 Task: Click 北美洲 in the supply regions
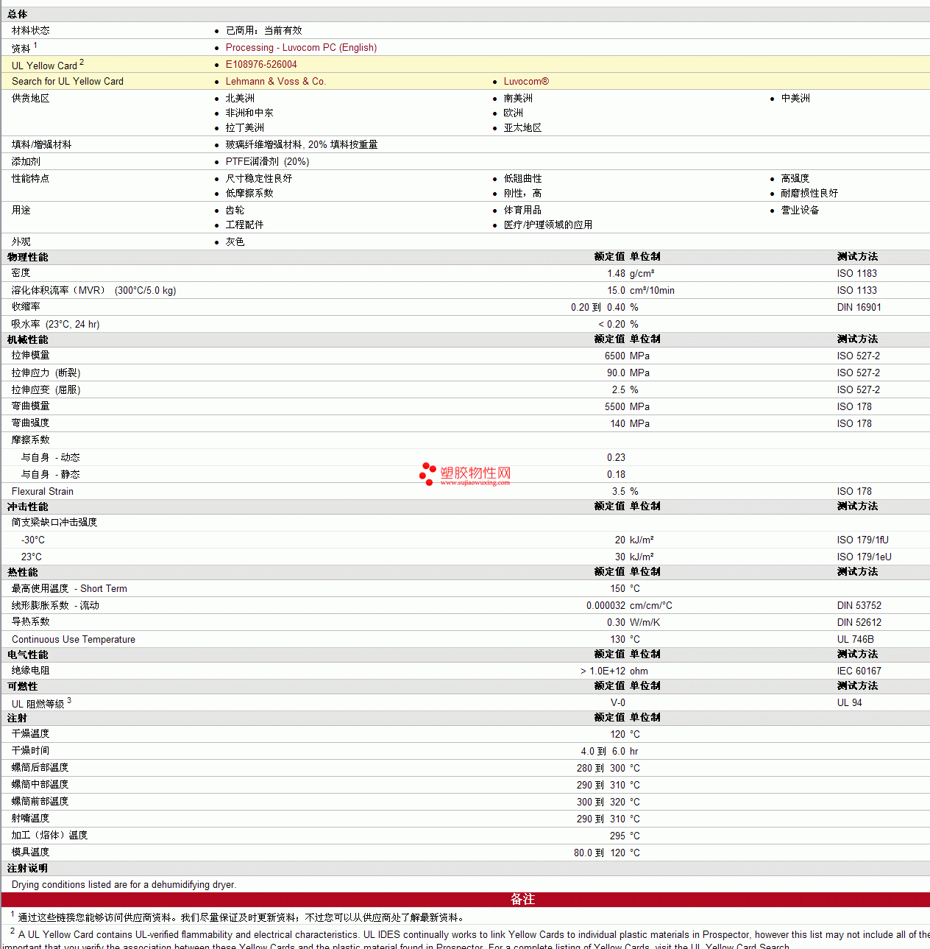click(240, 98)
